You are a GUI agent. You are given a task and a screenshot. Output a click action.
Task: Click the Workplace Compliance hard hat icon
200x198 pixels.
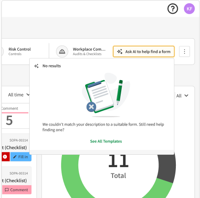[x=62, y=51]
